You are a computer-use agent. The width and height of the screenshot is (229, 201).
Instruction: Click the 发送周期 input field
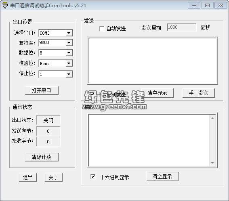[x=181, y=27]
